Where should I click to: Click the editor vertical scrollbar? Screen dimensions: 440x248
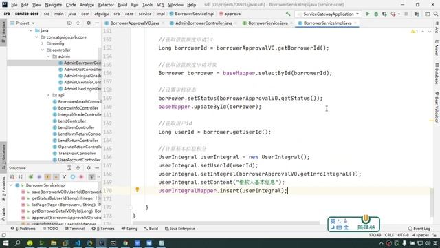(x=431, y=203)
